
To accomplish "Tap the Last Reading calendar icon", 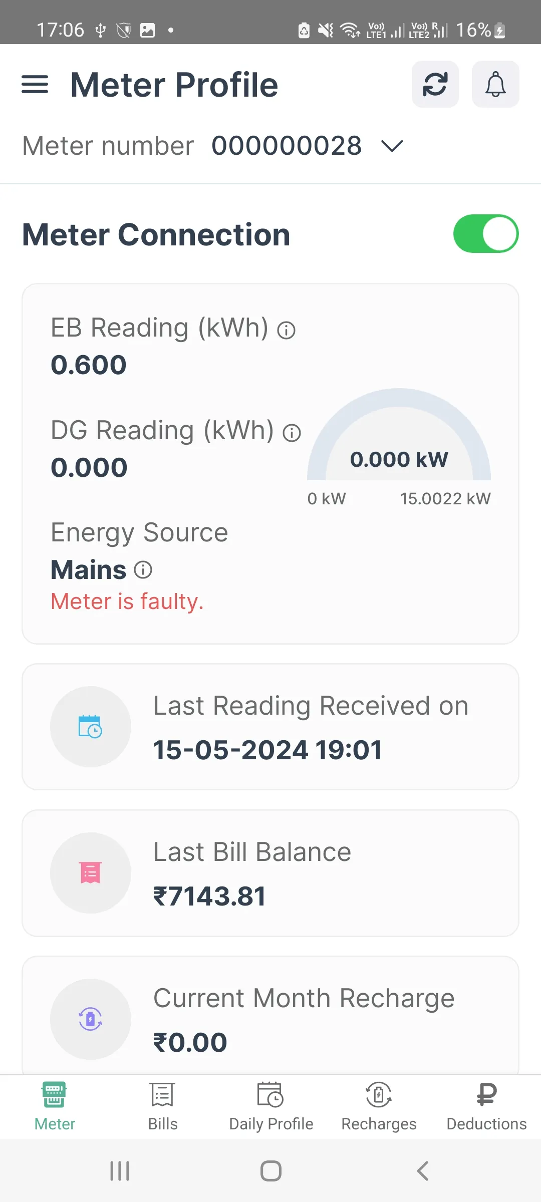I will click(x=90, y=727).
